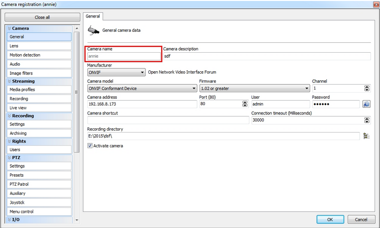Open Settings under Recording section
Viewport: 380px width, 228px height.
39,124
